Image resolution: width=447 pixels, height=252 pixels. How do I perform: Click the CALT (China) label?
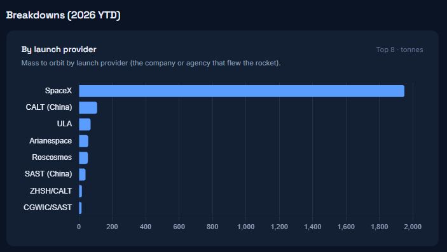pyautogui.click(x=49, y=107)
